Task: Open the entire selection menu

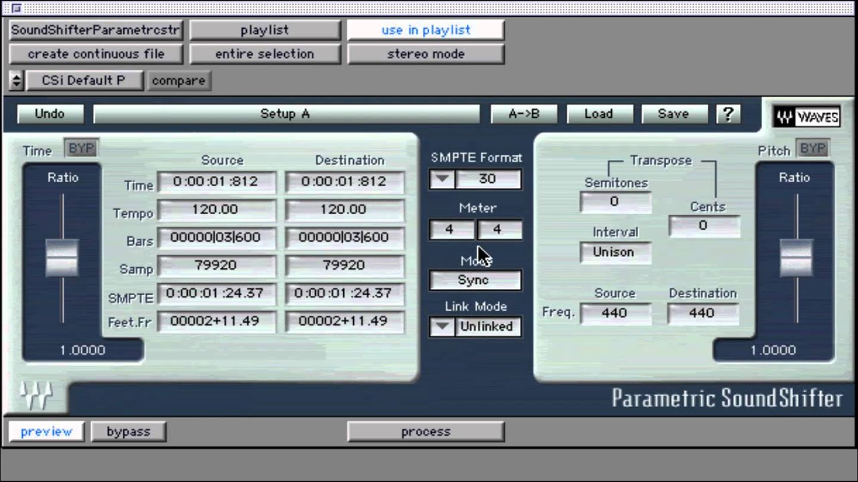Action: [x=265, y=54]
